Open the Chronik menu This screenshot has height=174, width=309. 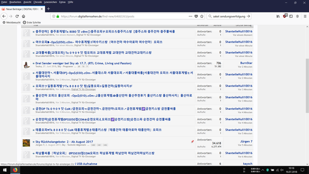click(38, 2)
